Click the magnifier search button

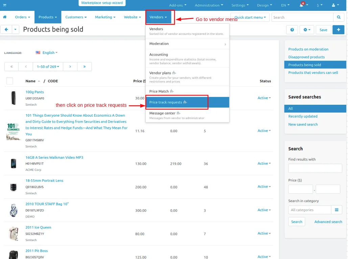[x=339, y=17]
